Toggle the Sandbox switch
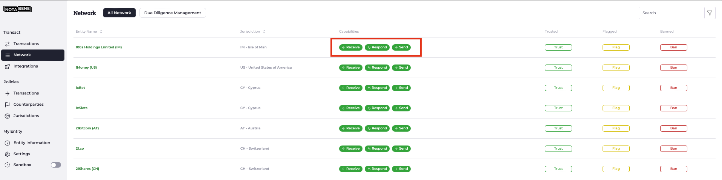Image resolution: width=722 pixels, height=180 pixels. 56,165
